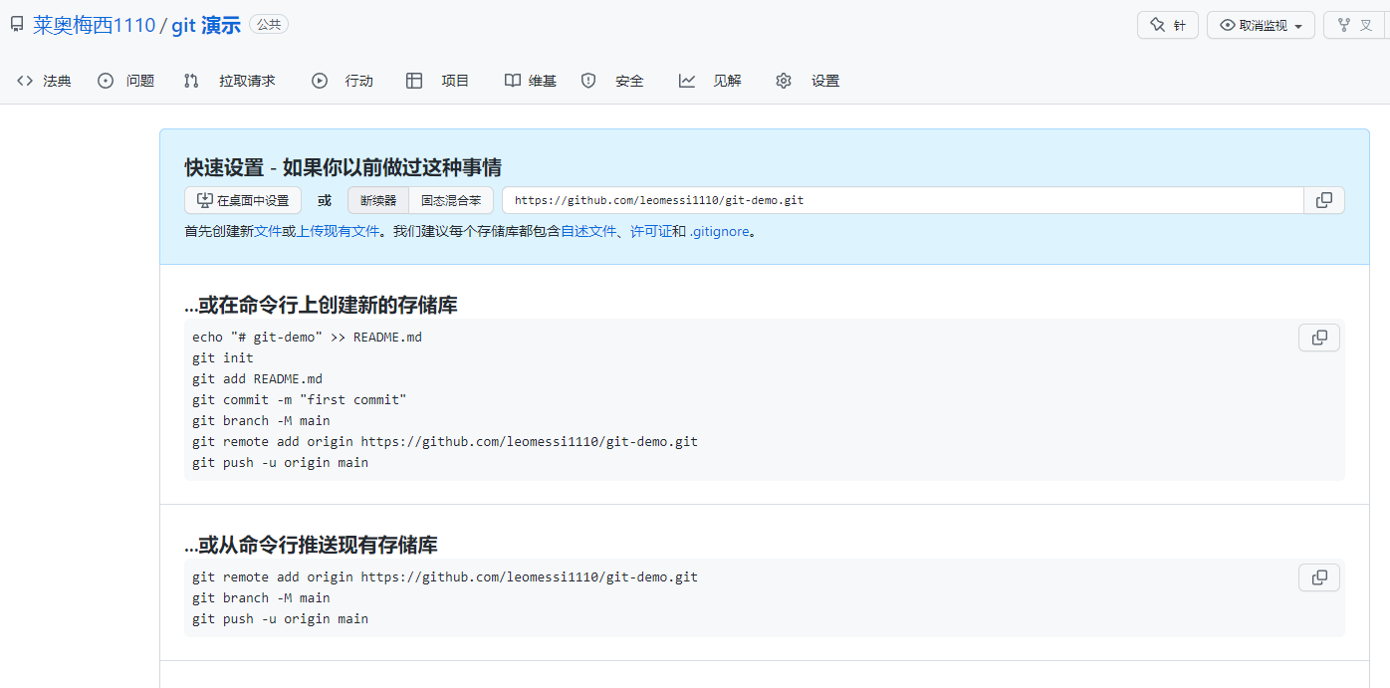Open the .gitignore link
This screenshot has width=1390, height=688.
point(719,231)
